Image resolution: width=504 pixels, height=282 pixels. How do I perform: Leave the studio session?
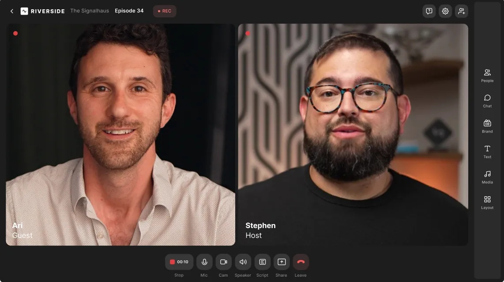click(x=301, y=262)
